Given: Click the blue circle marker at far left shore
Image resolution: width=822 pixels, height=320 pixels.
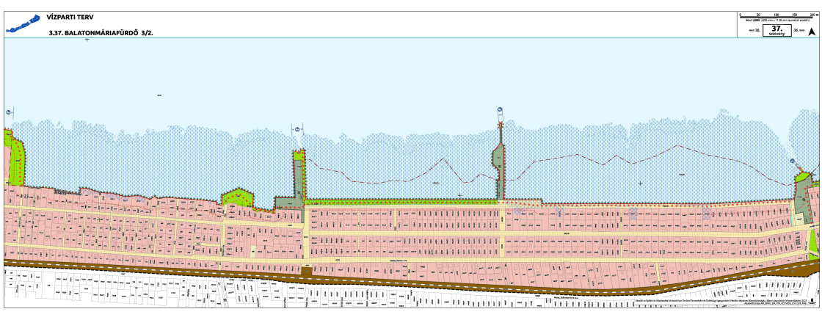Looking at the screenshot, I should (9, 112).
